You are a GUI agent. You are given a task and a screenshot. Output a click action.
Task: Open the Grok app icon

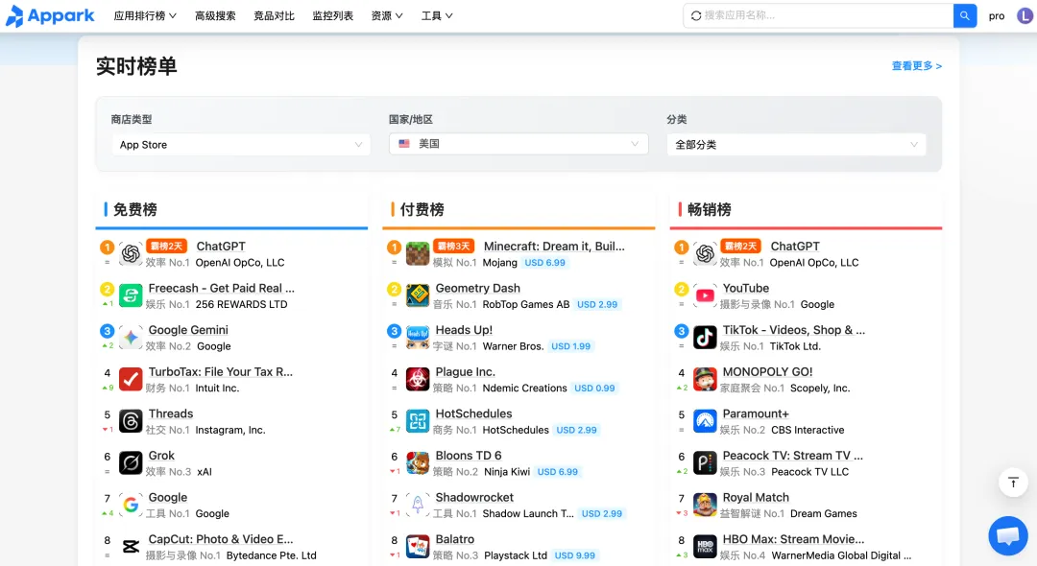click(131, 463)
